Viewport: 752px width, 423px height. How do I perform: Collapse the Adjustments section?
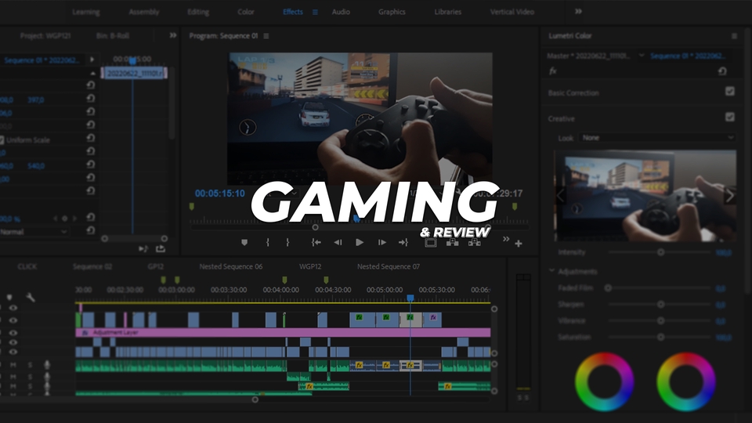(x=551, y=271)
